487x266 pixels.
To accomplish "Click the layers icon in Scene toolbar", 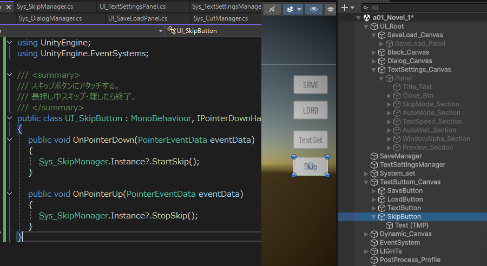I will tap(330, 9).
